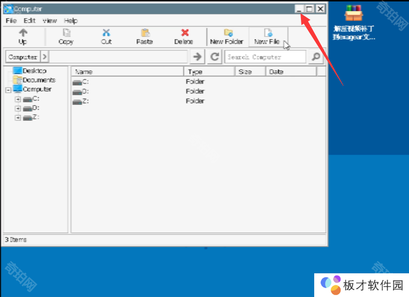The height and width of the screenshot is (297, 409).
Task: Click the New File toolbar icon
Action: [x=268, y=33]
